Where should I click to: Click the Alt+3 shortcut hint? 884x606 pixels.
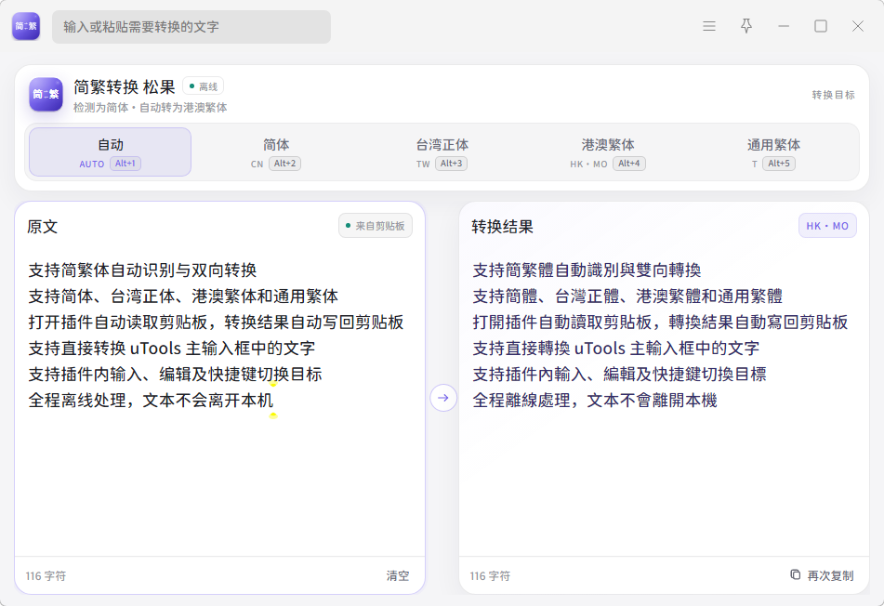(451, 164)
